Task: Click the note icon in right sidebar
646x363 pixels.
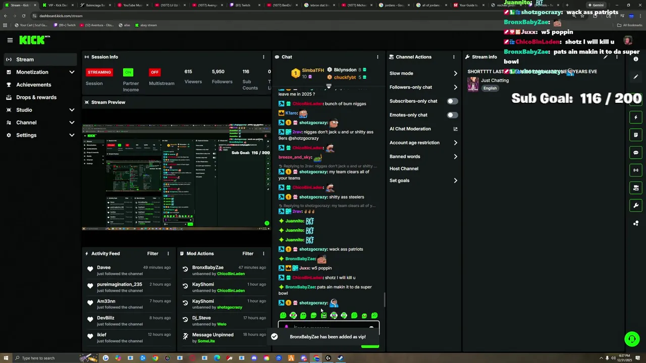Action: 636,135
